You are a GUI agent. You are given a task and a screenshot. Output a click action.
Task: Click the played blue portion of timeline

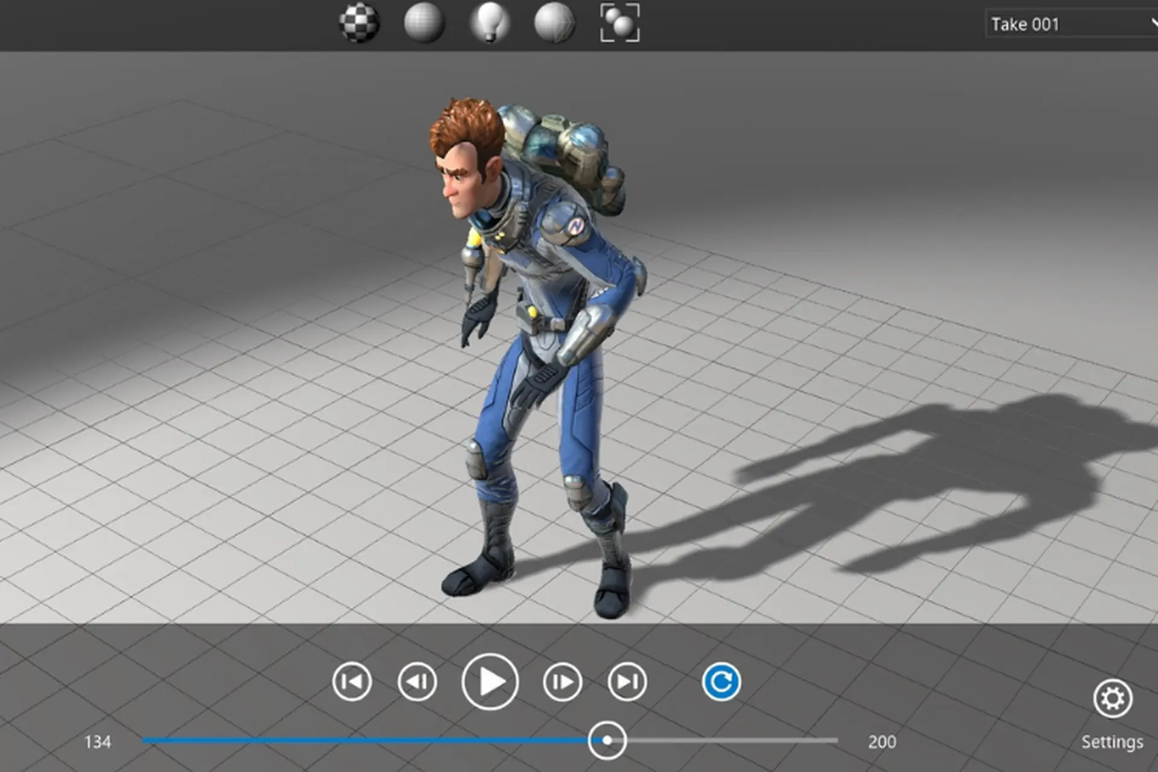click(365, 740)
